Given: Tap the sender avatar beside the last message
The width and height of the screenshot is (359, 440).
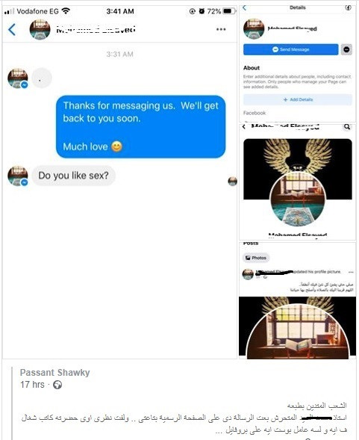Looking at the screenshot, I should point(18,176).
